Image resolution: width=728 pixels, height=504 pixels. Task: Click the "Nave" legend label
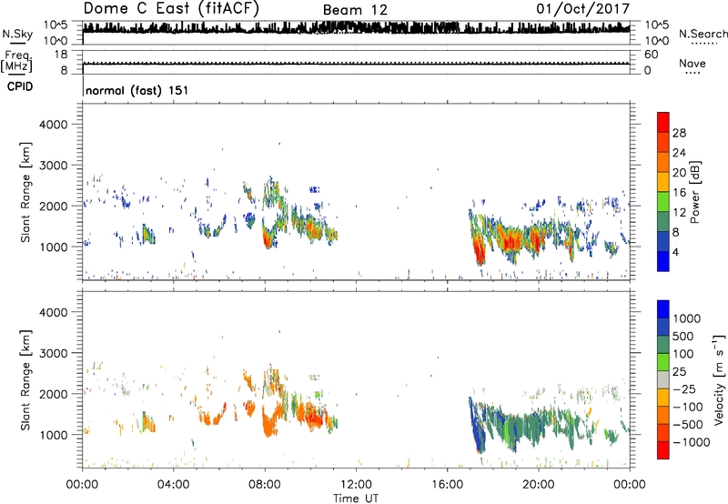point(693,63)
